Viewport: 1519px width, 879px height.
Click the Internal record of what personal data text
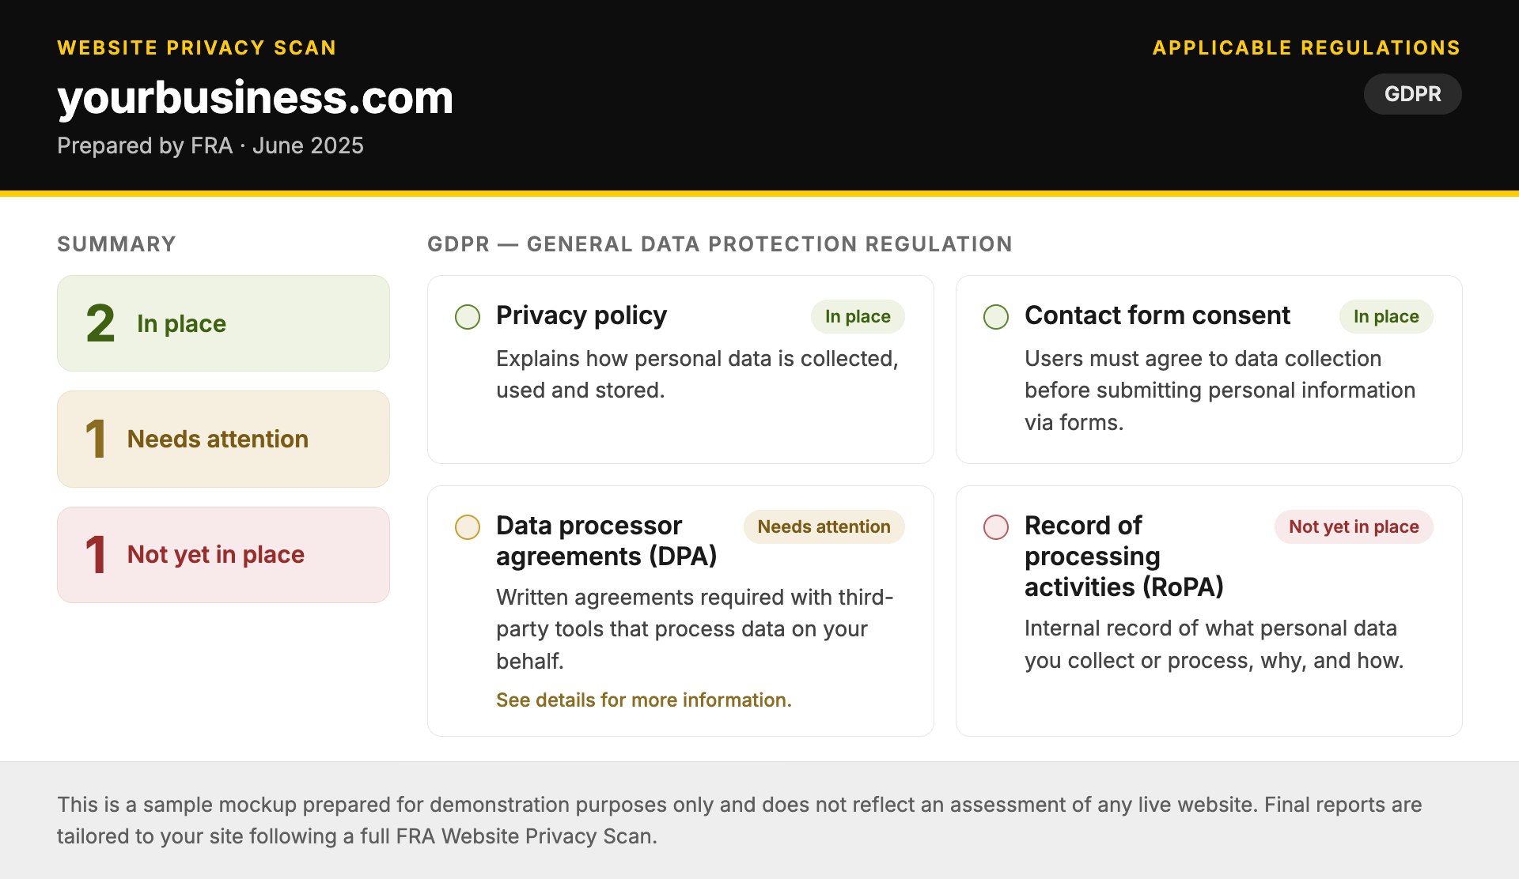coord(1214,644)
